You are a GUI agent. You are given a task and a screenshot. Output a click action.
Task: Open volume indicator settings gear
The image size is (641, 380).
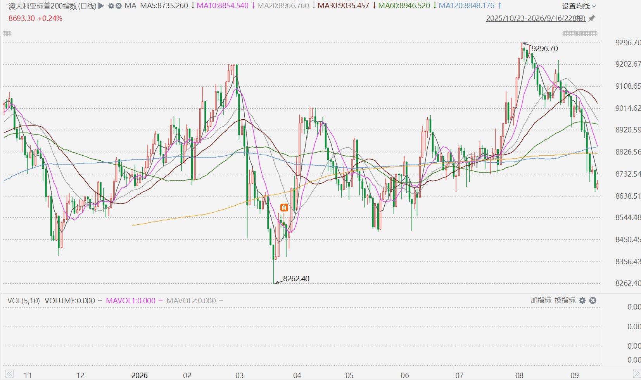582,300
